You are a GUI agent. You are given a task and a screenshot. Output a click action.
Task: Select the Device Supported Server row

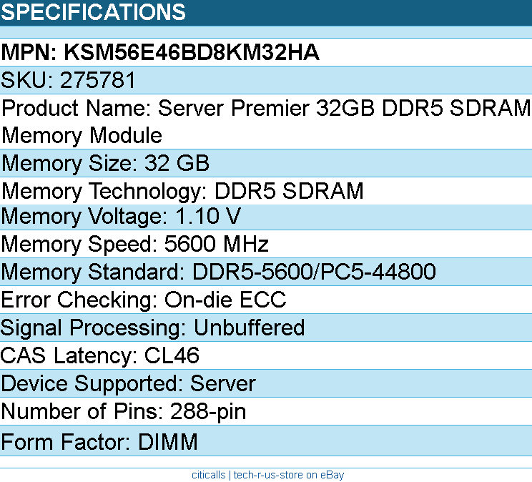coord(128,383)
